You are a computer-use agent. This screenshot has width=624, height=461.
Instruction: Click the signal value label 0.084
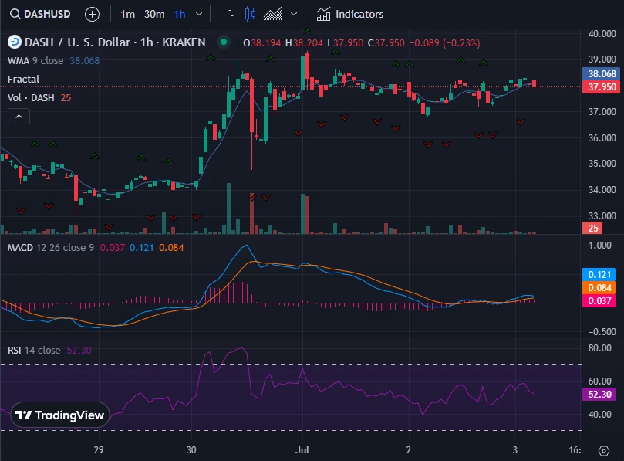599,288
